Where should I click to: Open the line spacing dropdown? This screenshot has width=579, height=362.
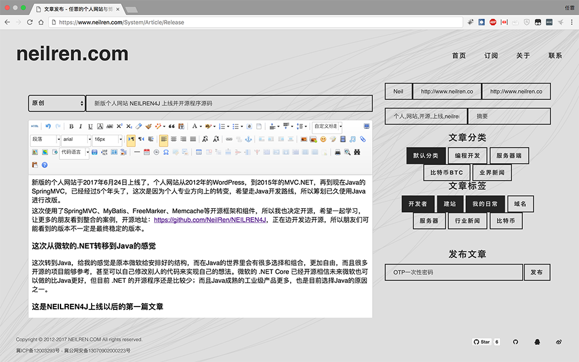point(306,127)
